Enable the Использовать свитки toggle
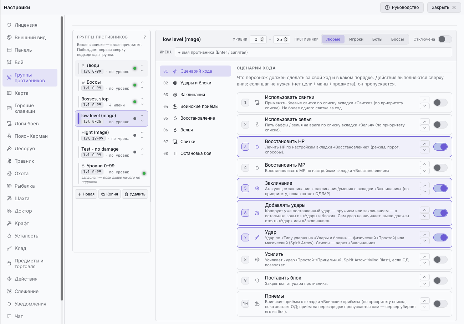Image resolution: width=464 pixels, height=324 pixels. pyautogui.click(x=440, y=103)
